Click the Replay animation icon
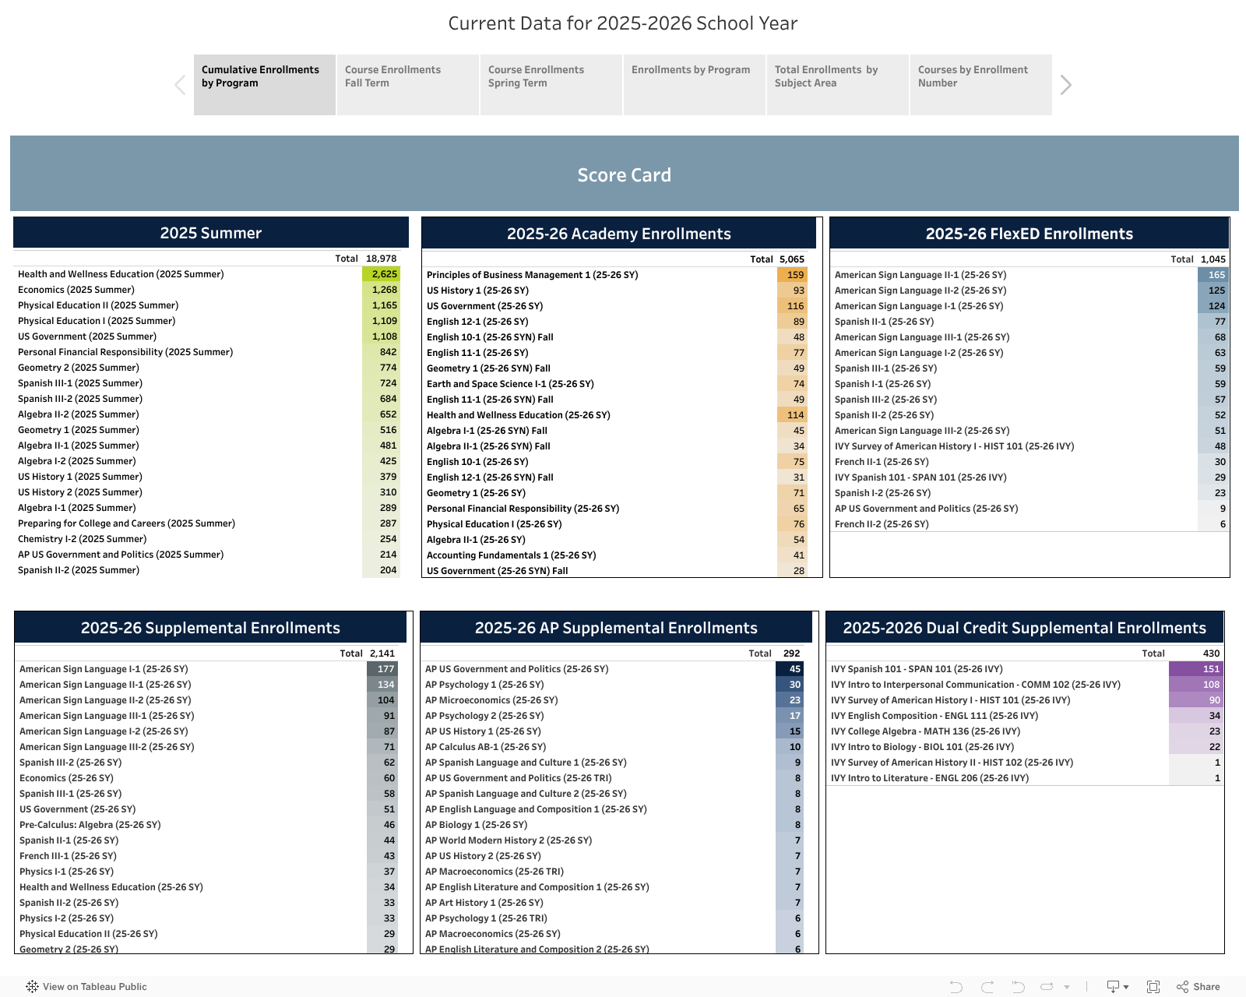The image size is (1246, 997). tap(1047, 987)
